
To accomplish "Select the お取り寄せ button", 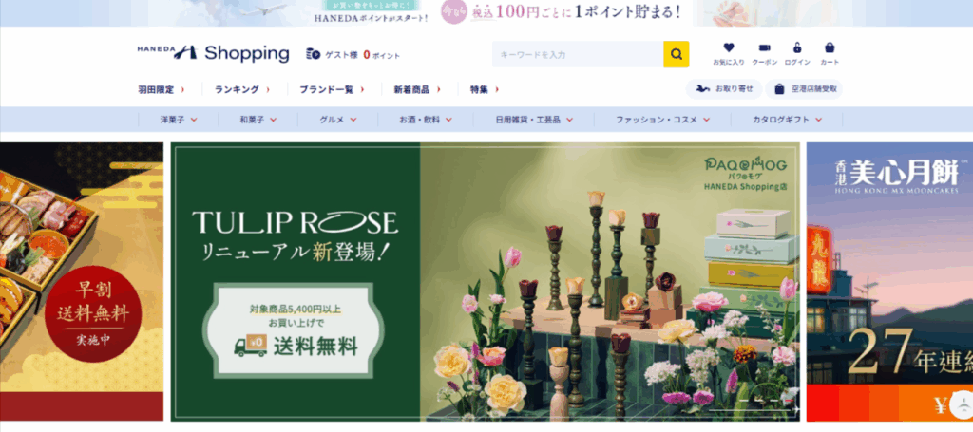I will (724, 88).
